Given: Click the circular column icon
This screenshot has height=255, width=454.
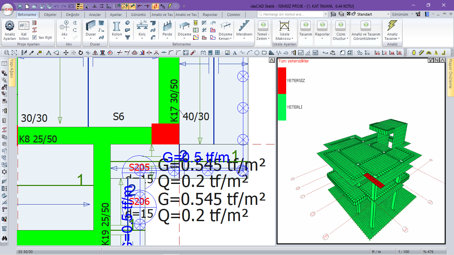Looking at the screenshot, I should pos(128,23).
